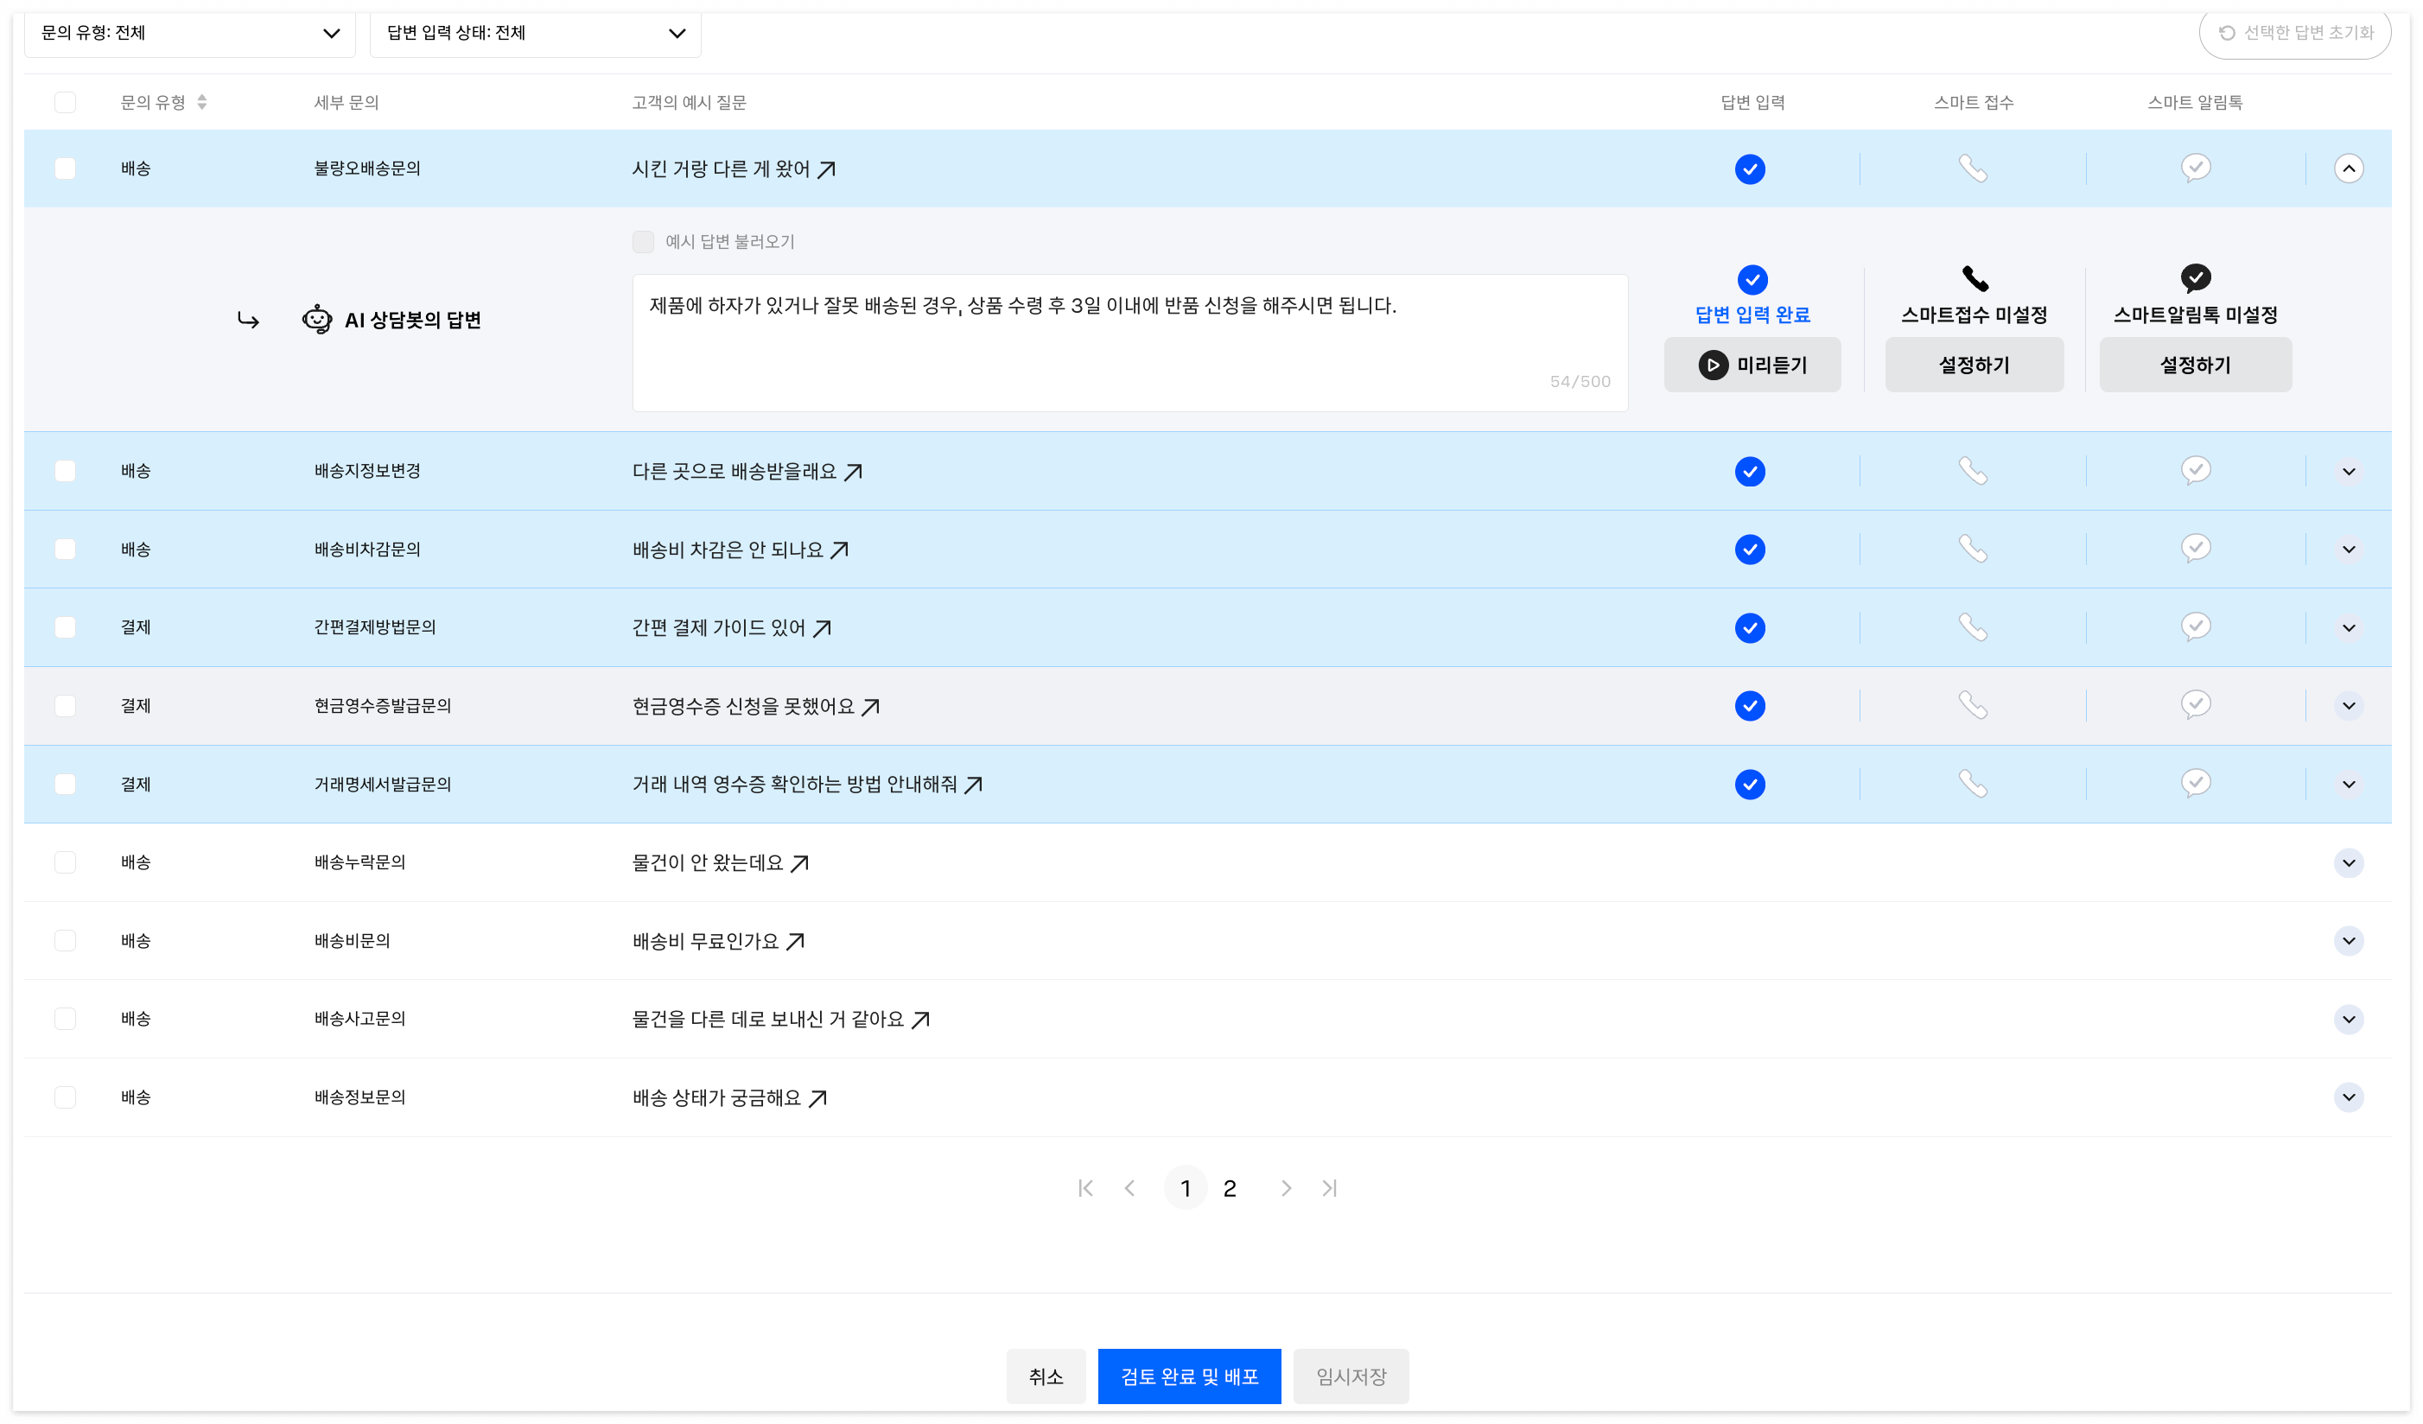Click phone icon in 현금영수증발급문의 row

(x=1972, y=706)
